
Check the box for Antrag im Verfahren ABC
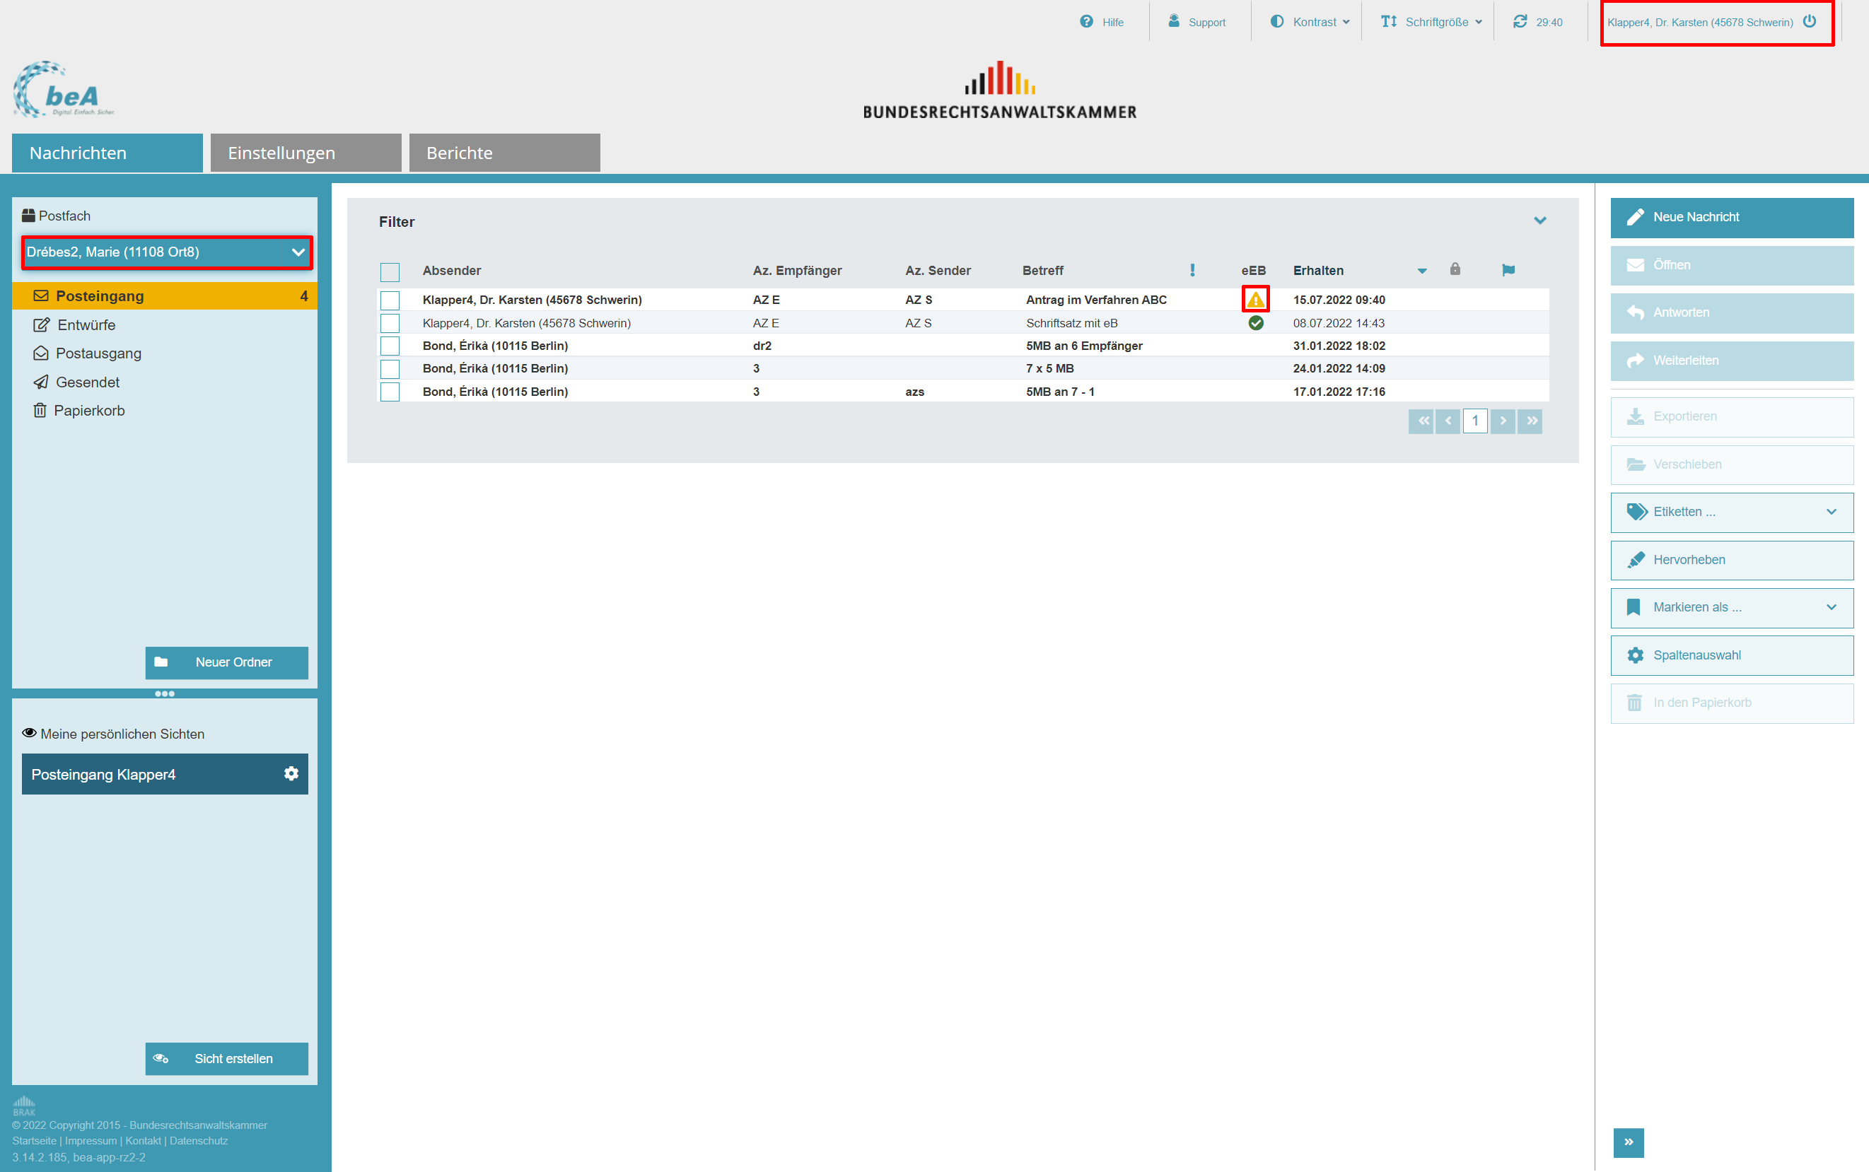point(390,300)
